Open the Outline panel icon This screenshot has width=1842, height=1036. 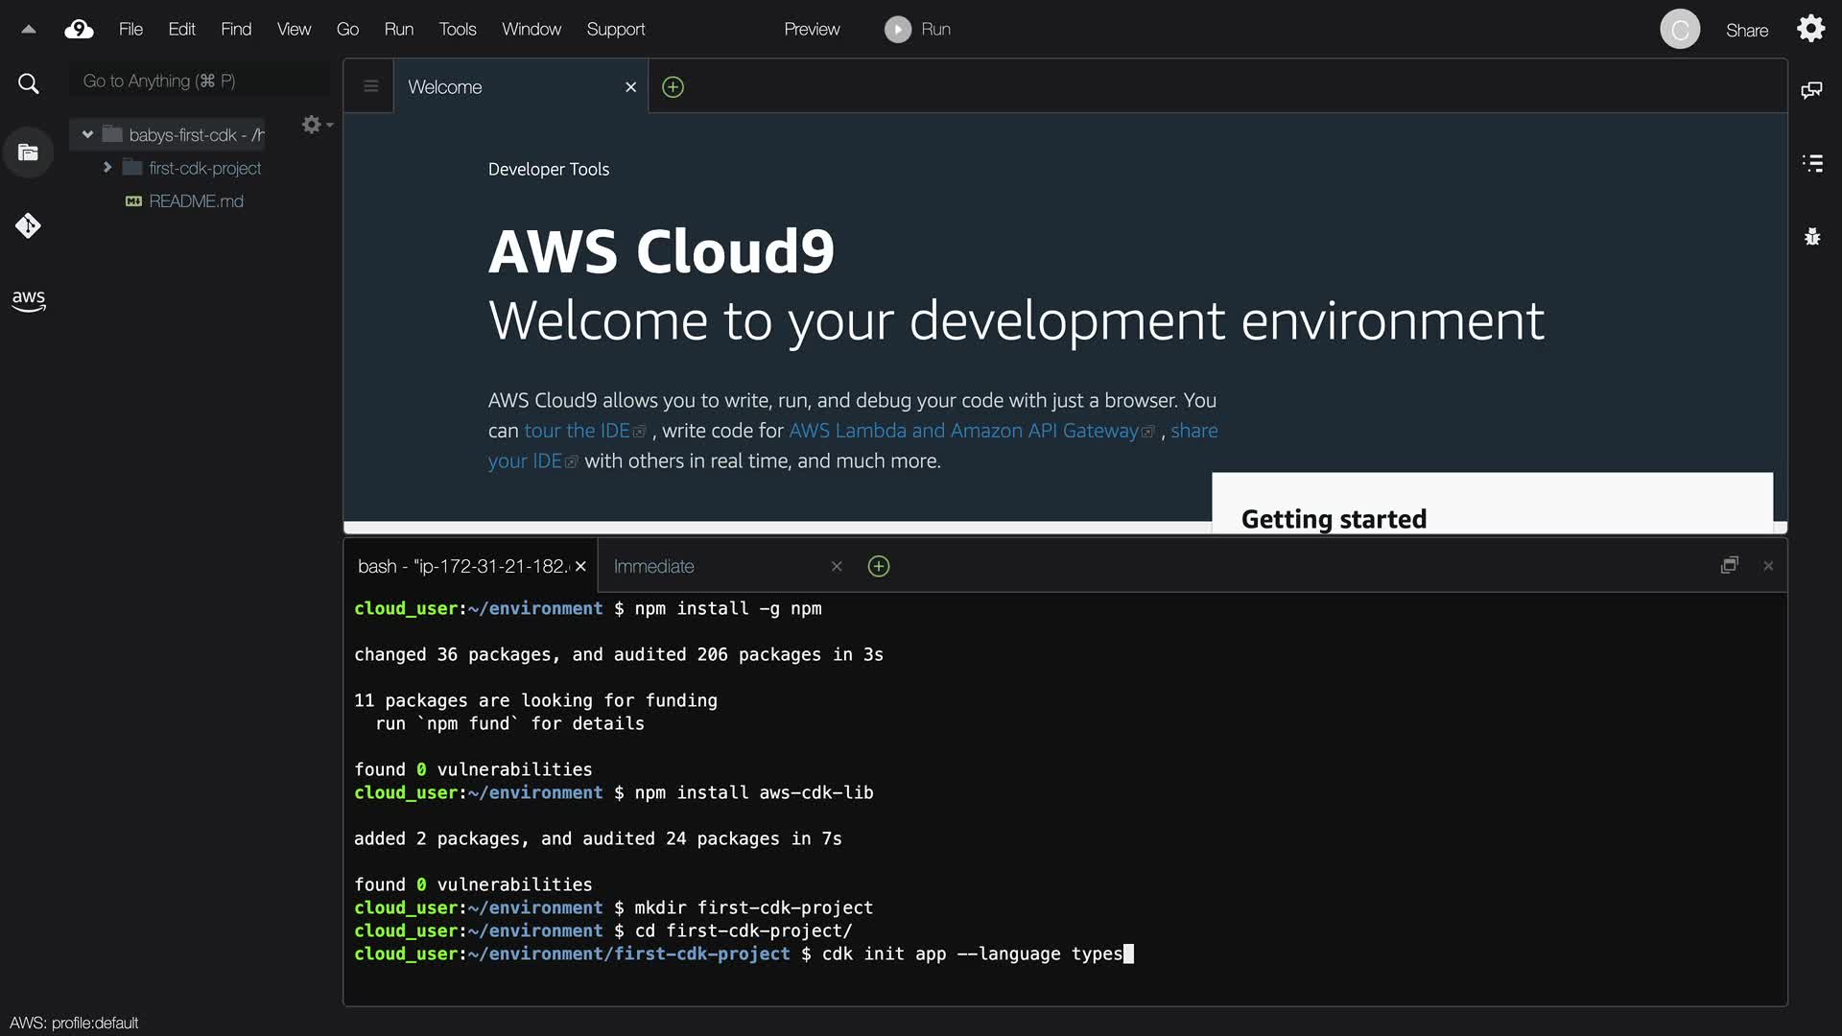pyautogui.click(x=1811, y=163)
